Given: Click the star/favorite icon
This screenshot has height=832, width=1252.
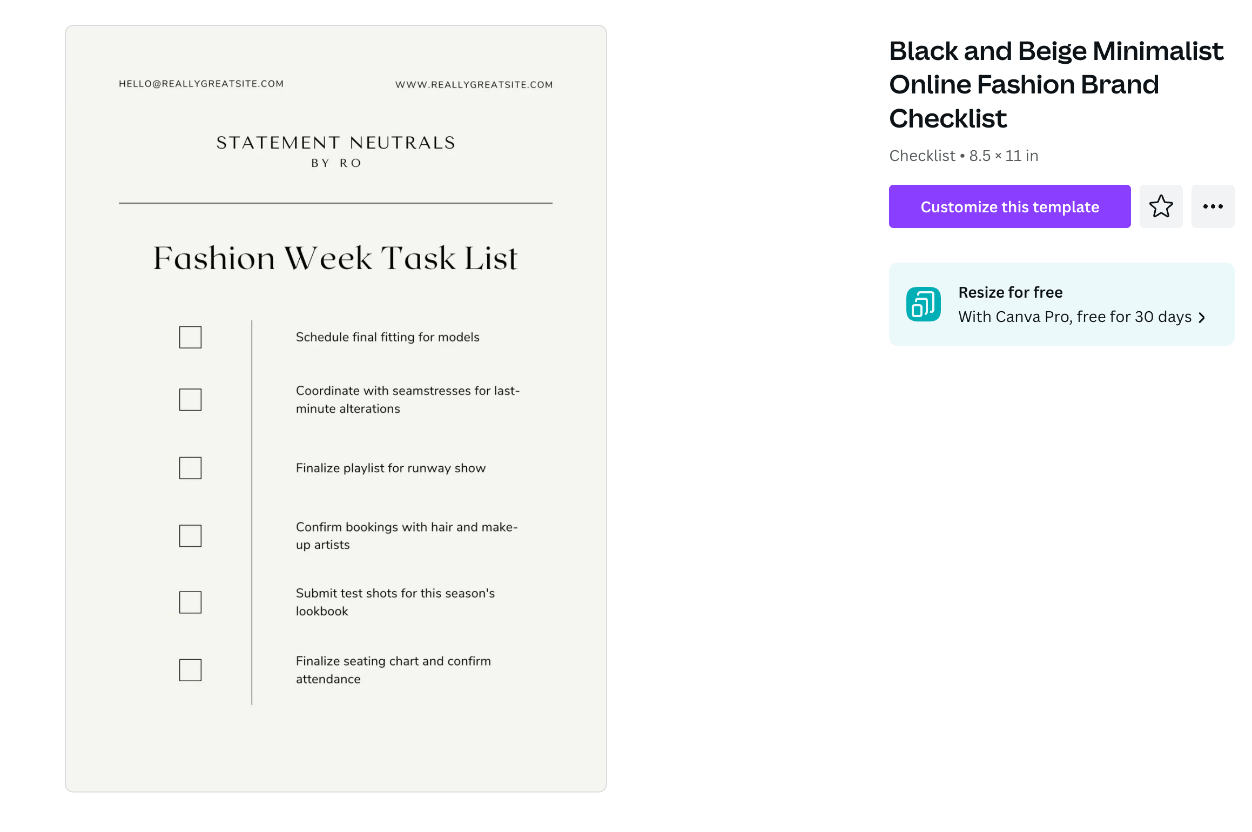Looking at the screenshot, I should click(x=1161, y=205).
